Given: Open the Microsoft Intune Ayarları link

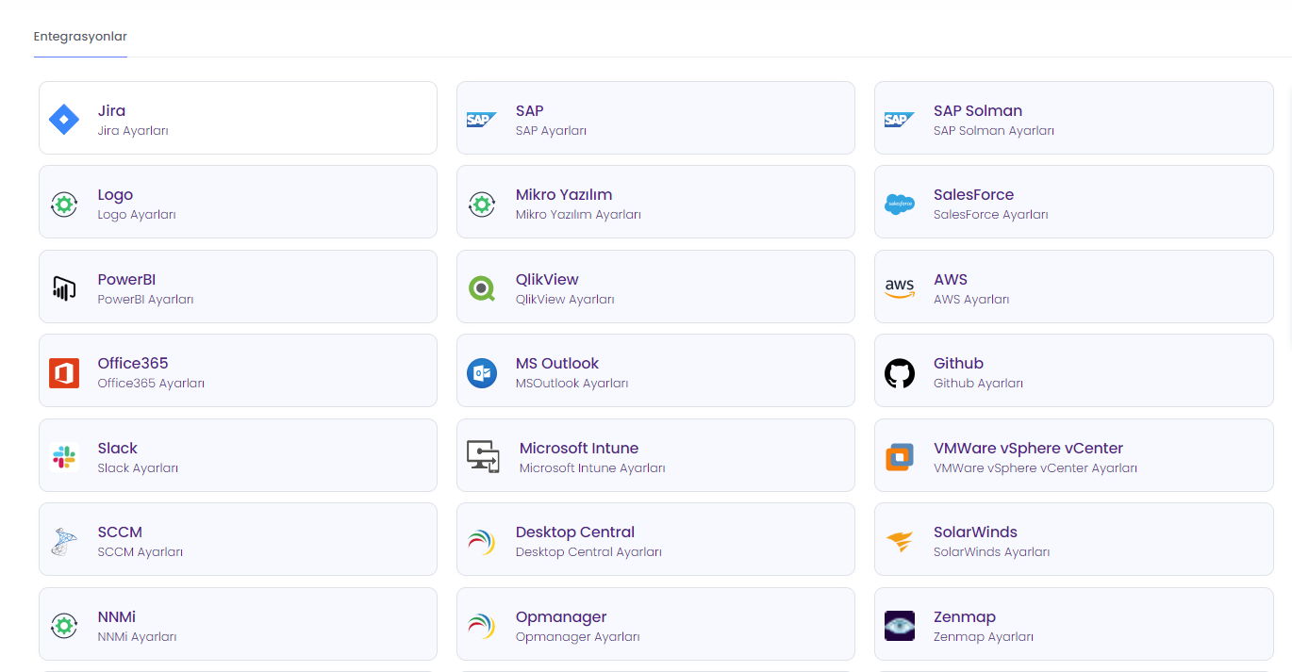Looking at the screenshot, I should coord(592,468).
